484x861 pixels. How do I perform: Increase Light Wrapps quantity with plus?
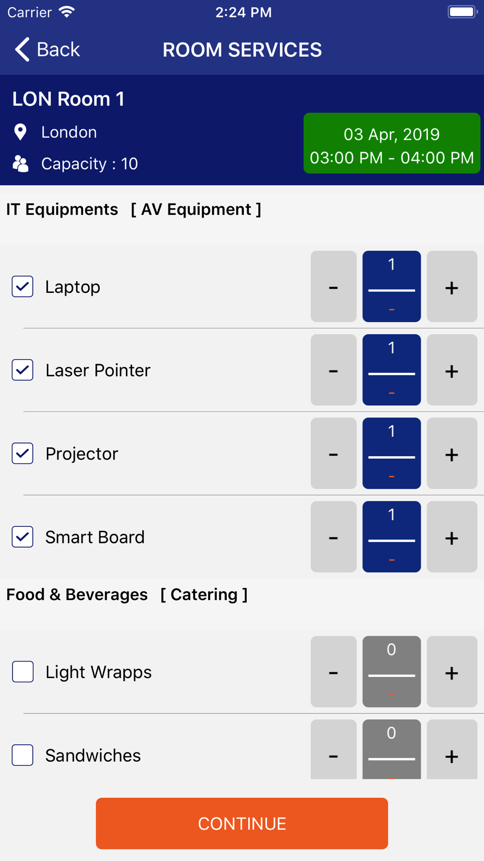[x=452, y=672]
